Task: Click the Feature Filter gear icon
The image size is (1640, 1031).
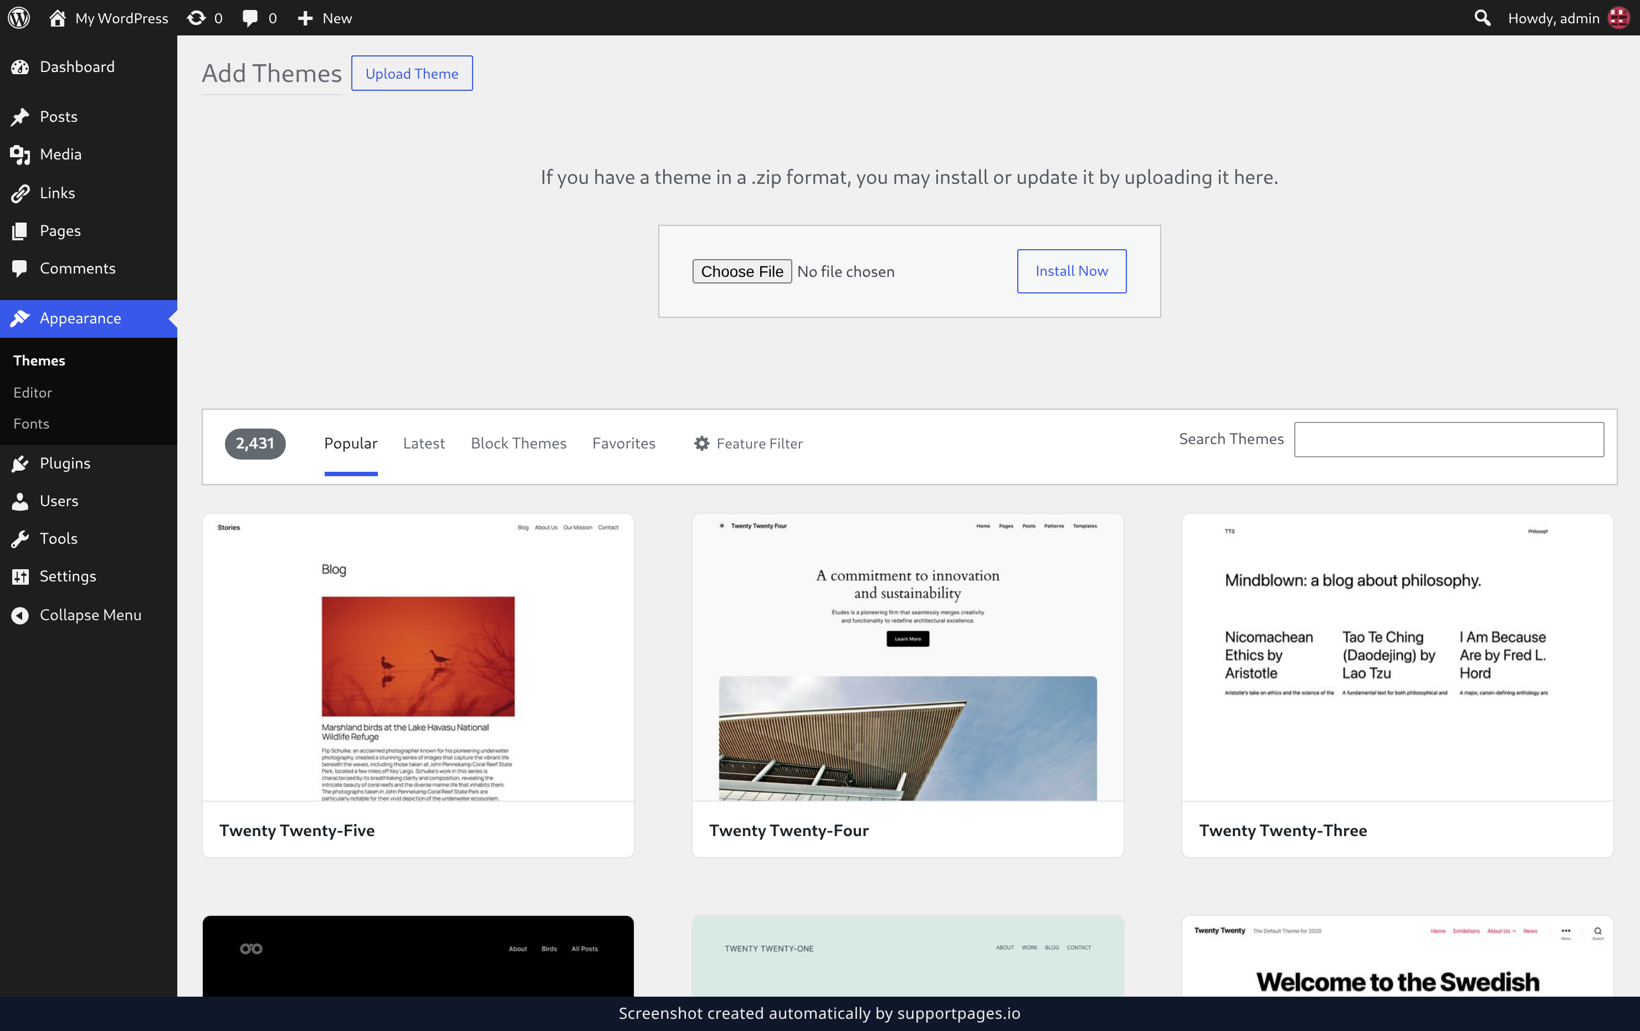Action: 701,443
